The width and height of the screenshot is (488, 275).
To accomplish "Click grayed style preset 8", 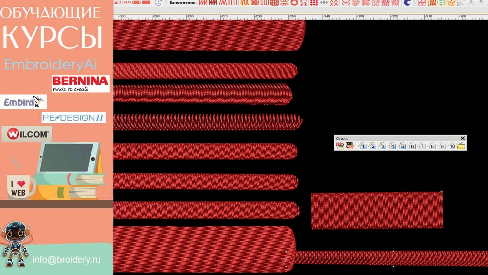I will coord(432,146).
